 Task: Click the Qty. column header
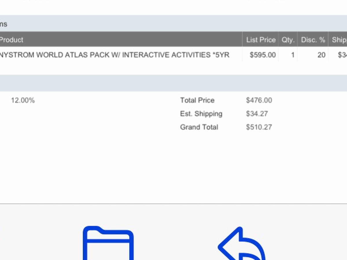[288, 40]
